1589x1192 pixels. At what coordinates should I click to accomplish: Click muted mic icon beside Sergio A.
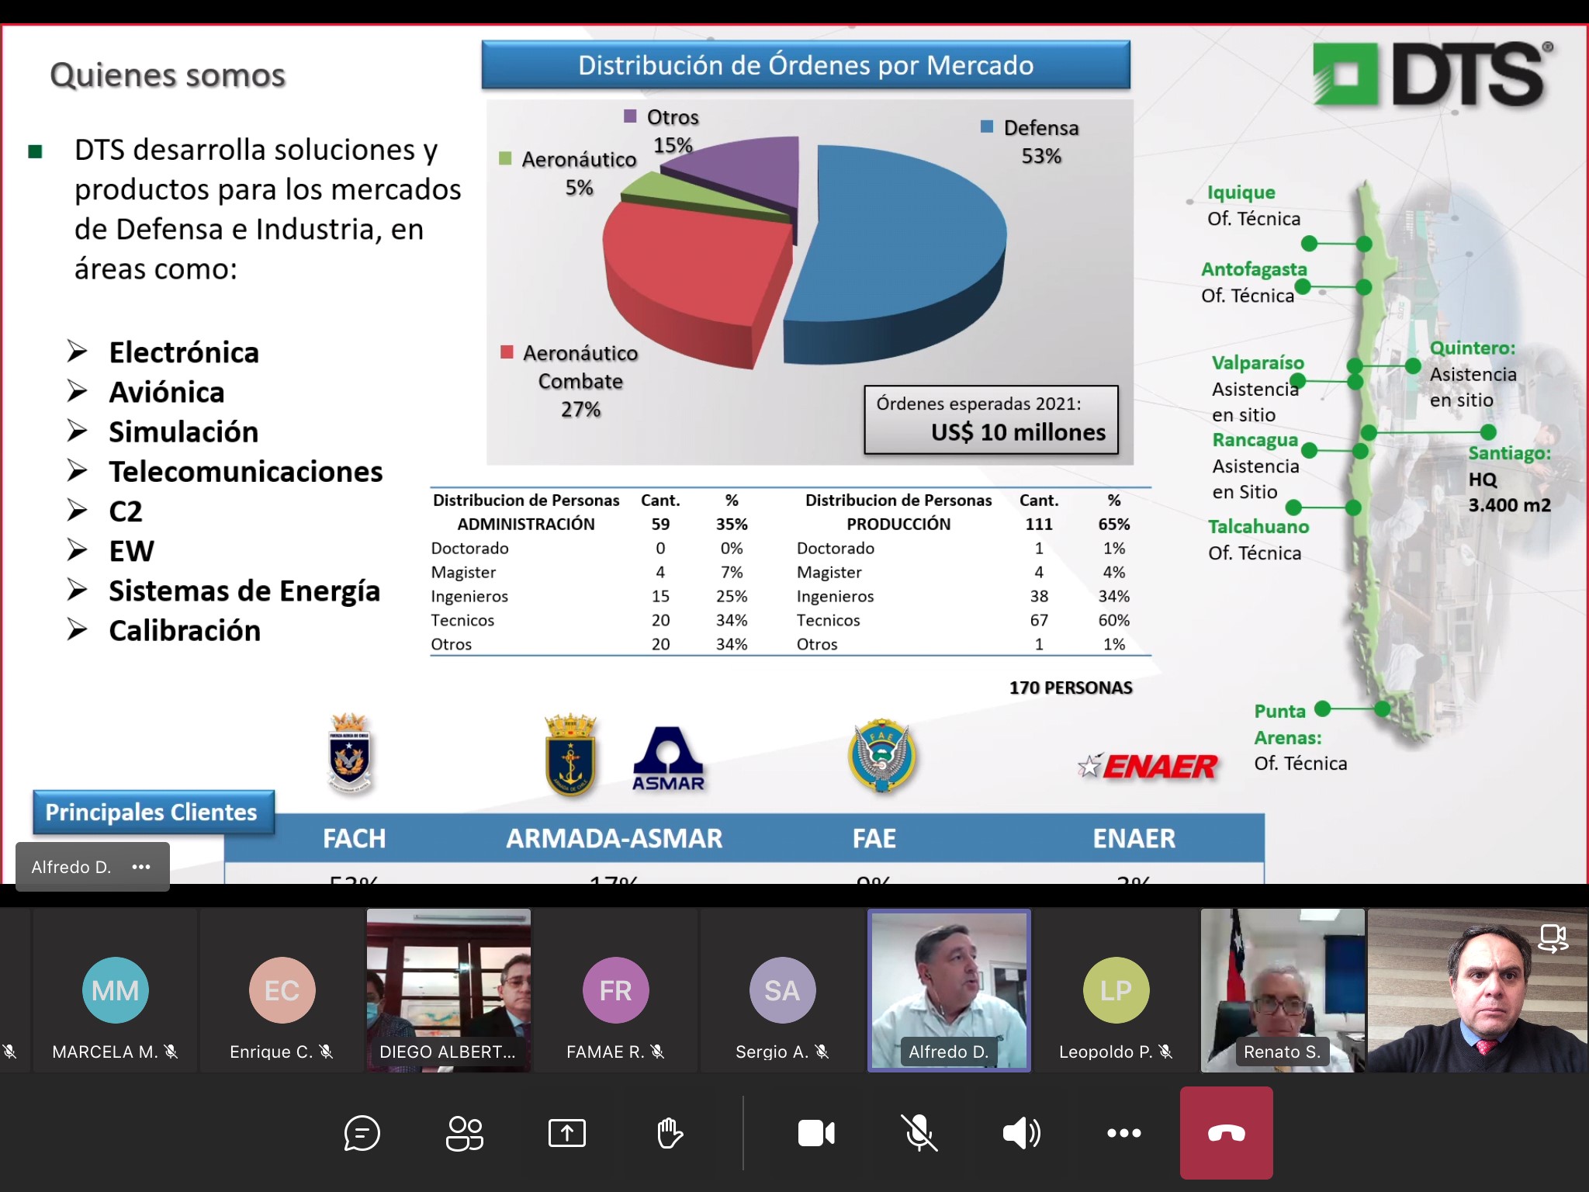(822, 1052)
